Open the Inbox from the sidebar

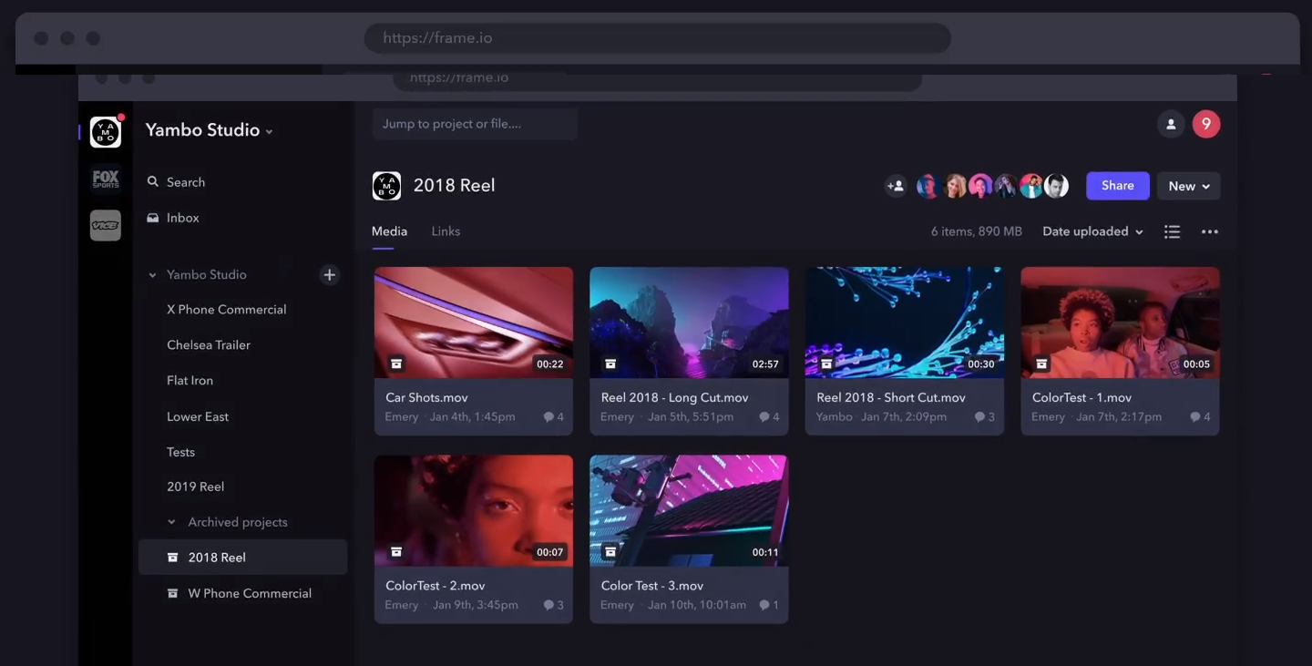tap(172, 217)
